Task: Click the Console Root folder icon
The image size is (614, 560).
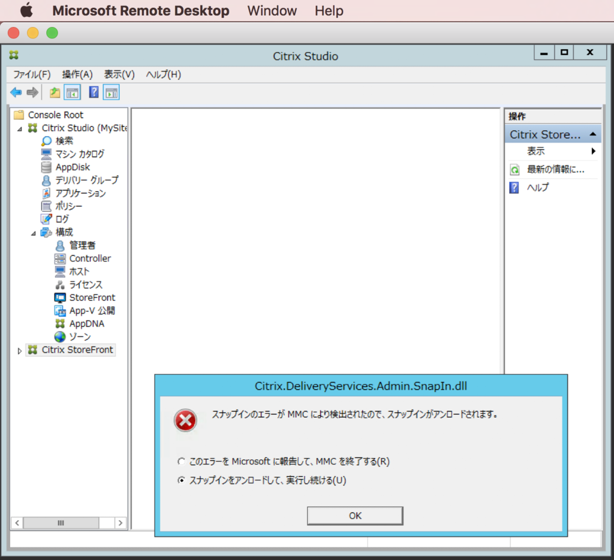Action: [19, 115]
